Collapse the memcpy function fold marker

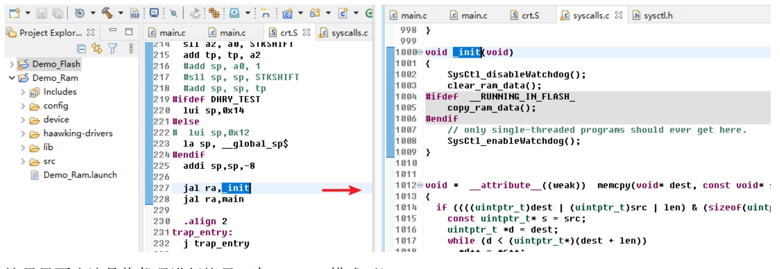tap(420, 185)
